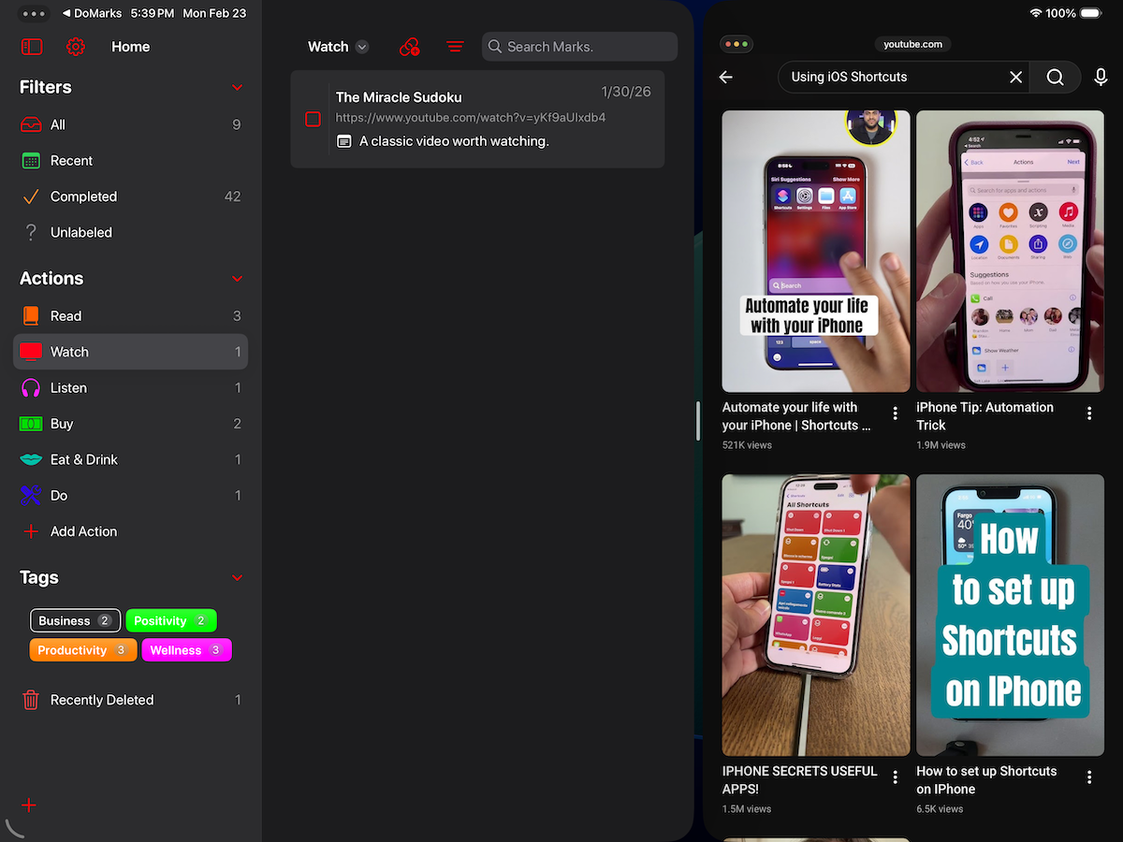The width and height of the screenshot is (1123, 842).
Task: Collapse the Filters section chevron
Action: coord(237,88)
